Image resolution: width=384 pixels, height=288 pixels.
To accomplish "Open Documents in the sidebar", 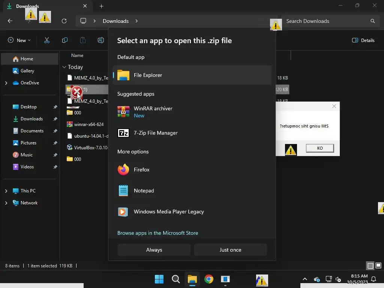I will click(x=30, y=131).
